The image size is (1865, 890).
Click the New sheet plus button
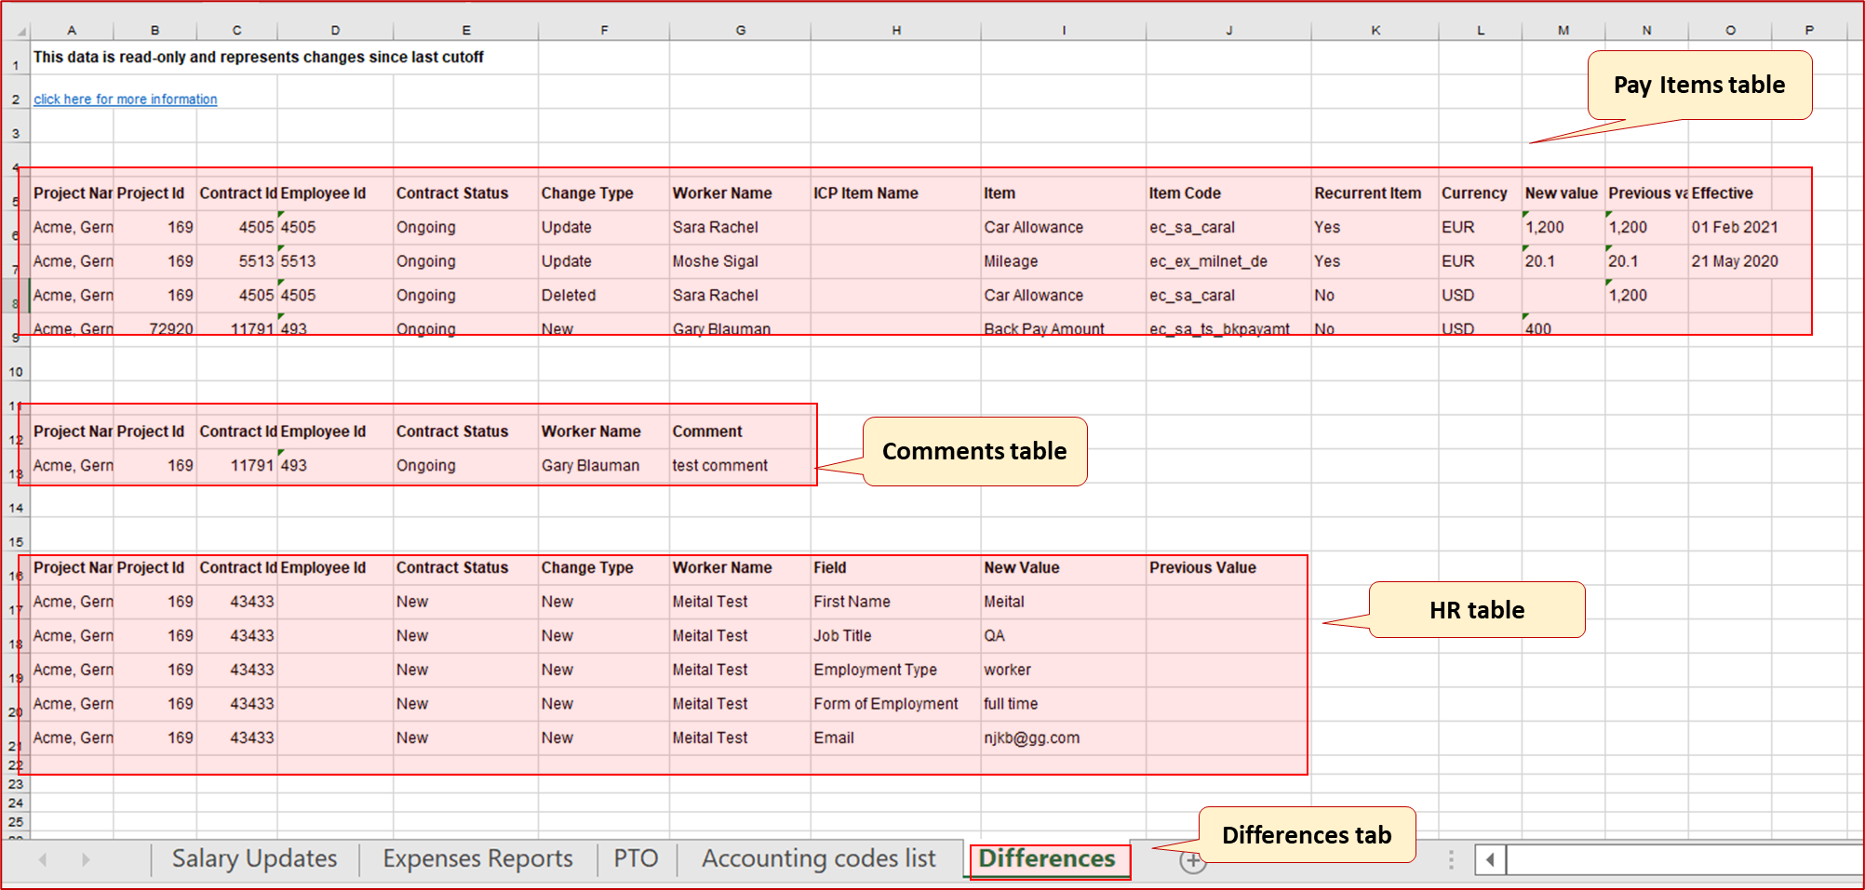(x=1192, y=861)
